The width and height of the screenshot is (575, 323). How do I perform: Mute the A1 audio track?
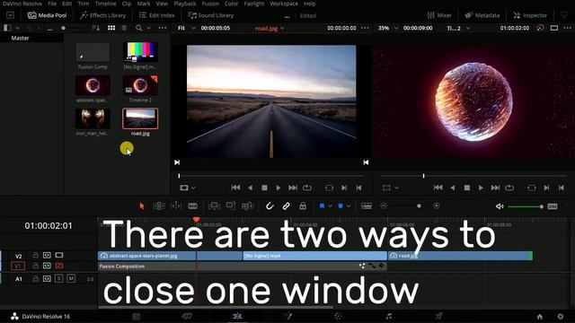[71, 279]
